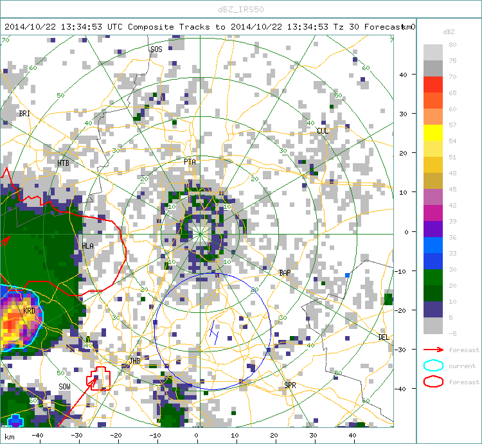Viewport: 482px width, 444px height.
Task: Click the CUL station label
Action: pyautogui.click(x=323, y=131)
